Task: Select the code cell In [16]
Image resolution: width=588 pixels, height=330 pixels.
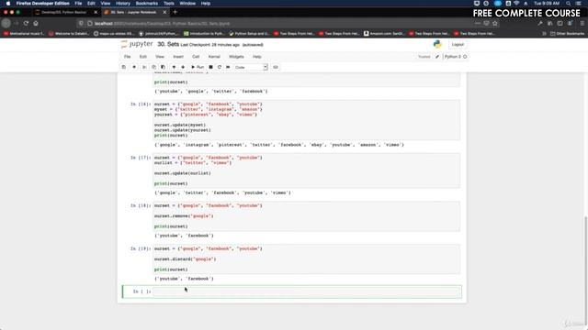Action: point(307,120)
